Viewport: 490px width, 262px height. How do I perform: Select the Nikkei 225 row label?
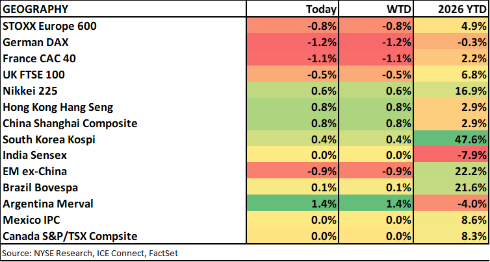pos(32,91)
